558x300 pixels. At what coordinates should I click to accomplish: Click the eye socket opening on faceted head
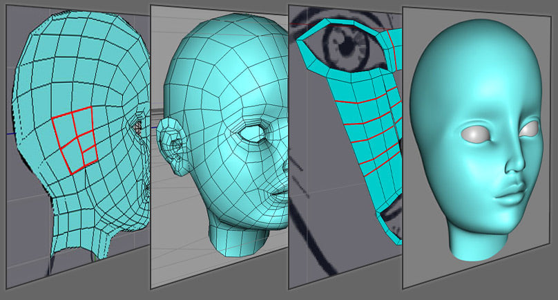click(252, 133)
